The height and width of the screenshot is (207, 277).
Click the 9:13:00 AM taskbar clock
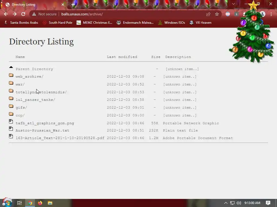[252, 203]
